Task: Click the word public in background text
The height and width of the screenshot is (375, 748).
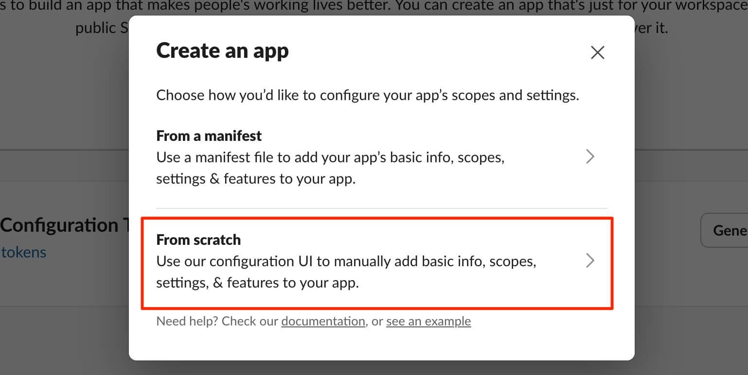Action: pos(95,28)
